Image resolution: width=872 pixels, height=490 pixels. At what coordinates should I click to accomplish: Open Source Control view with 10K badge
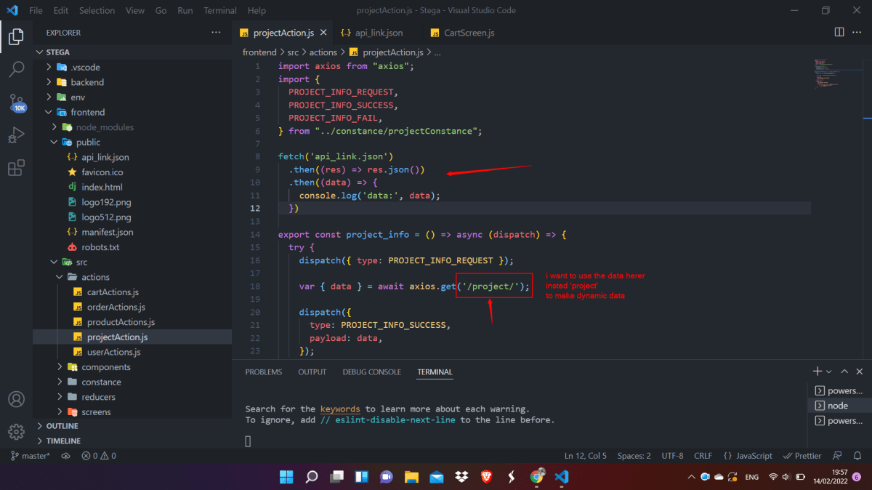pyautogui.click(x=17, y=103)
